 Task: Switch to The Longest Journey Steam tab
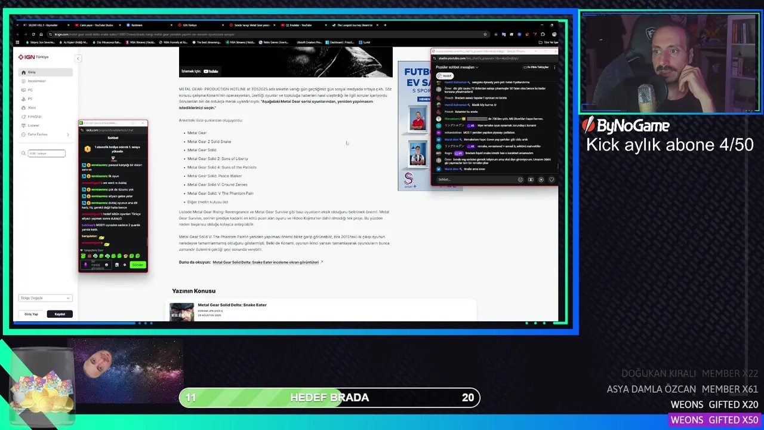point(355,25)
